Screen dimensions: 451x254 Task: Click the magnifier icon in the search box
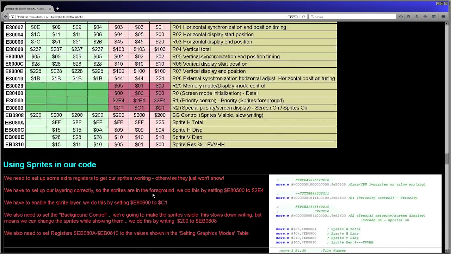pos(312,17)
